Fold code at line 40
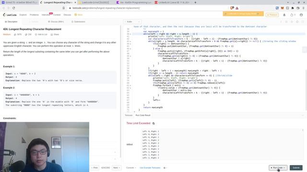The image size is (307, 172). [130, 34]
